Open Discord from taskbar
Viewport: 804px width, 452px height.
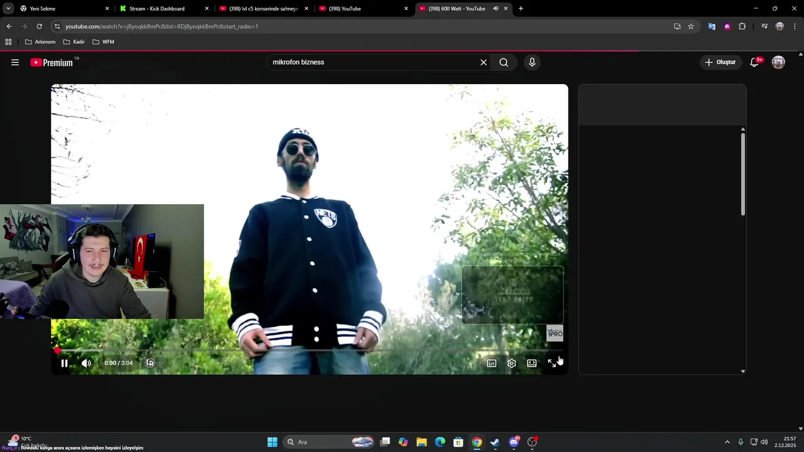pyautogui.click(x=514, y=442)
